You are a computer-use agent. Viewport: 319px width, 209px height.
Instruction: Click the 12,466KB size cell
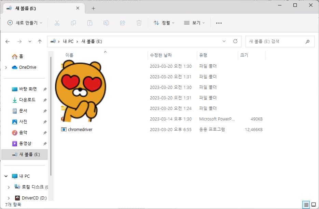coord(254,130)
